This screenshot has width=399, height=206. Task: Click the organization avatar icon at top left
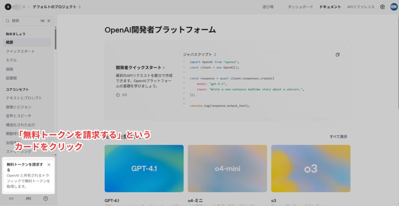pyautogui.click(x=8, y=7)
